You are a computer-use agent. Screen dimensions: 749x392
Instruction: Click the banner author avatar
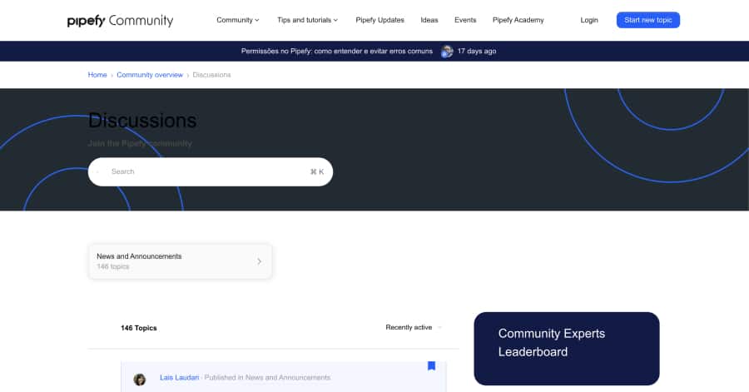(x=447, y=51)
